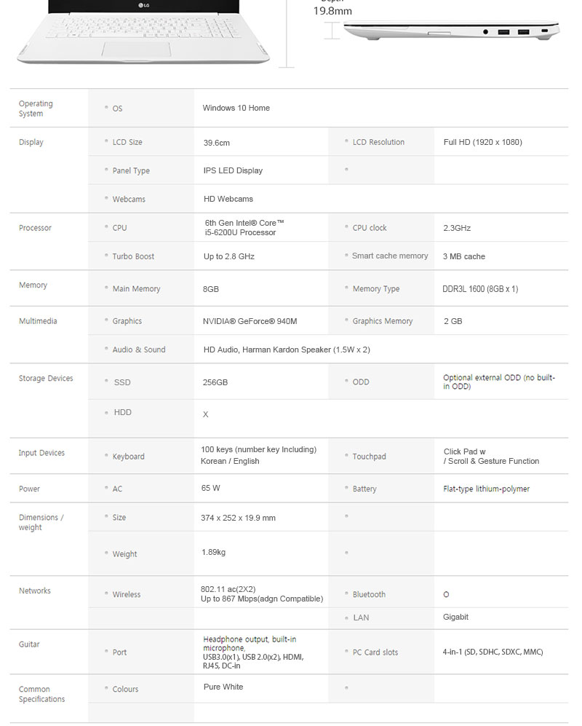Click the bullet beside the Webcams label
The image size is (582, 726).
106,199
